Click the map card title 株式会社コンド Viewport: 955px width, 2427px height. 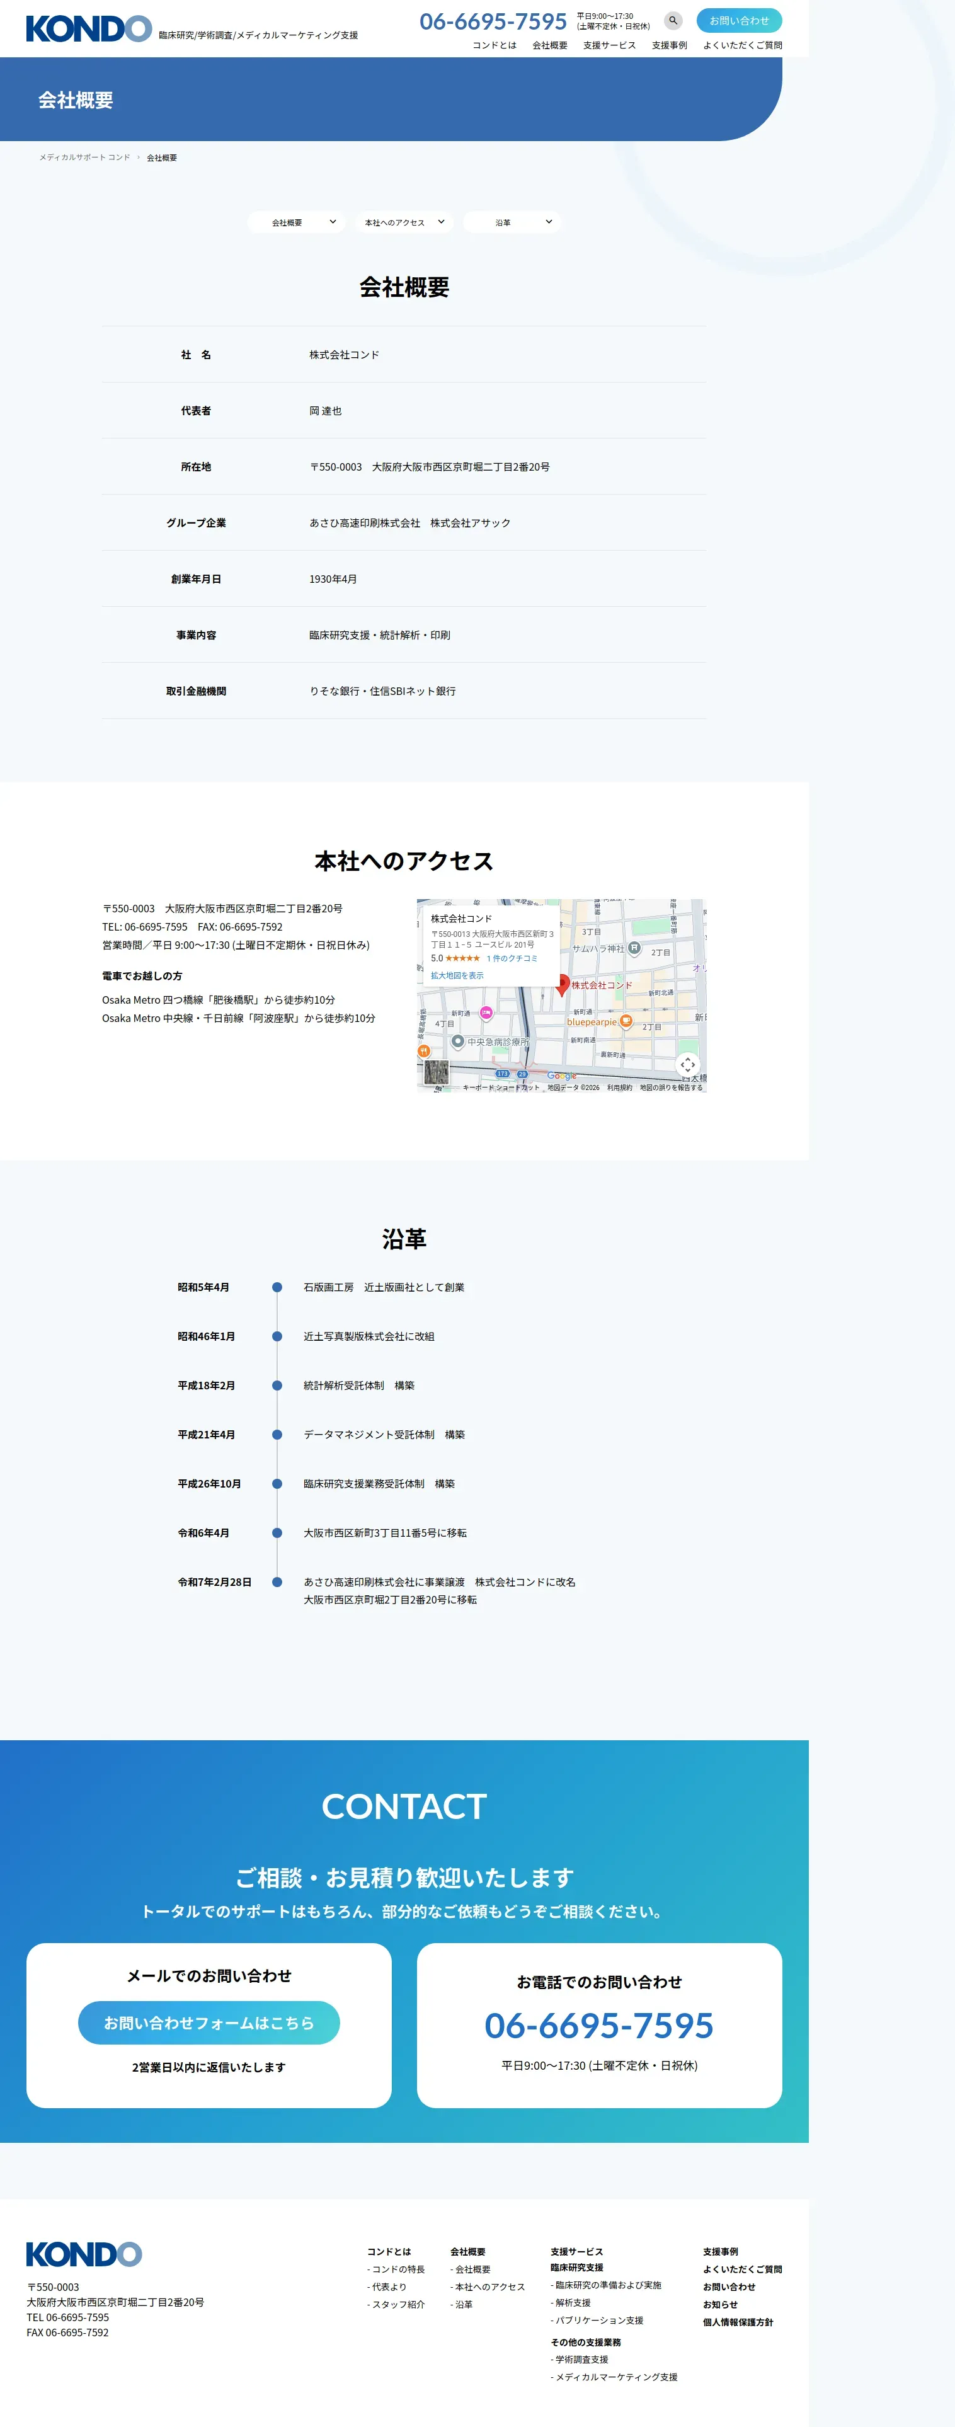462,919
